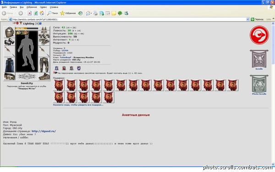This screenshot has height=172, width=275.
Task: Click the Home icon in toolbar
Action: point(42,13)
